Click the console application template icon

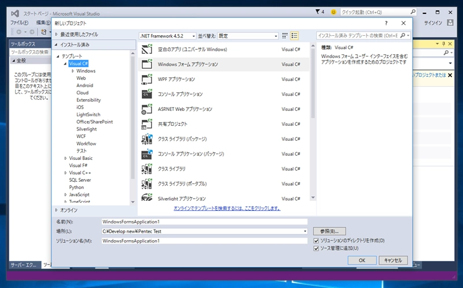(x=147, y=94)
